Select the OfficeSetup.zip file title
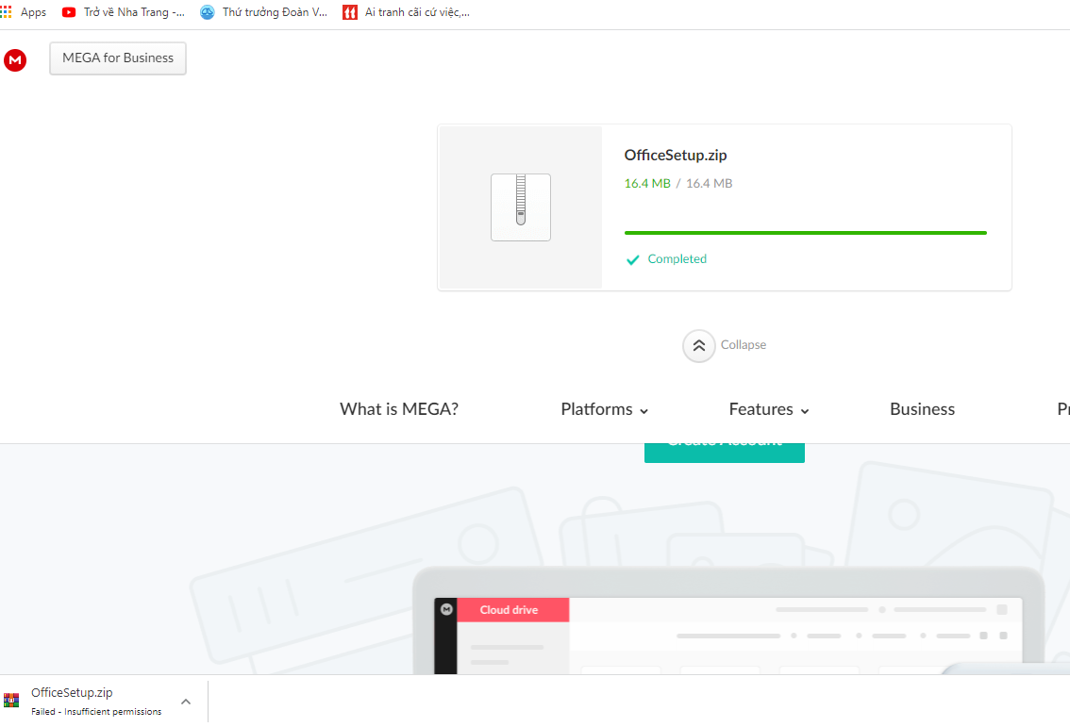The image size is (1070, 727). coord(676,156)
